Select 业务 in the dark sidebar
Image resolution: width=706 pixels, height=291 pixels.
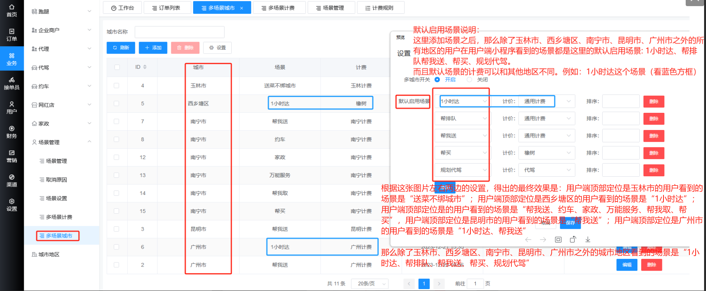pyautogui.click(x=11, y=59)
